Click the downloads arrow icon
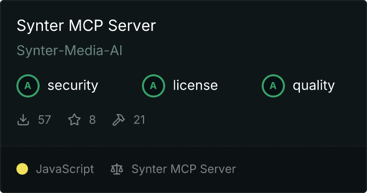Image resolution: width=367 pixels, height=193 pixels. [x=23, y=120]
